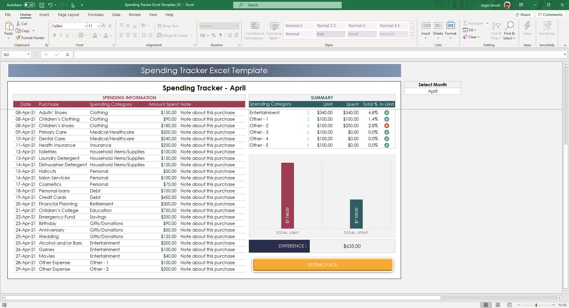Toggle italic formatting

(x=61, y=35)
